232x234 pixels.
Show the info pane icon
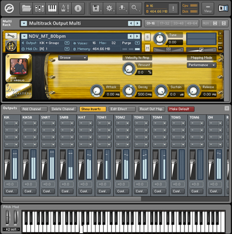(x=78, y=8)
